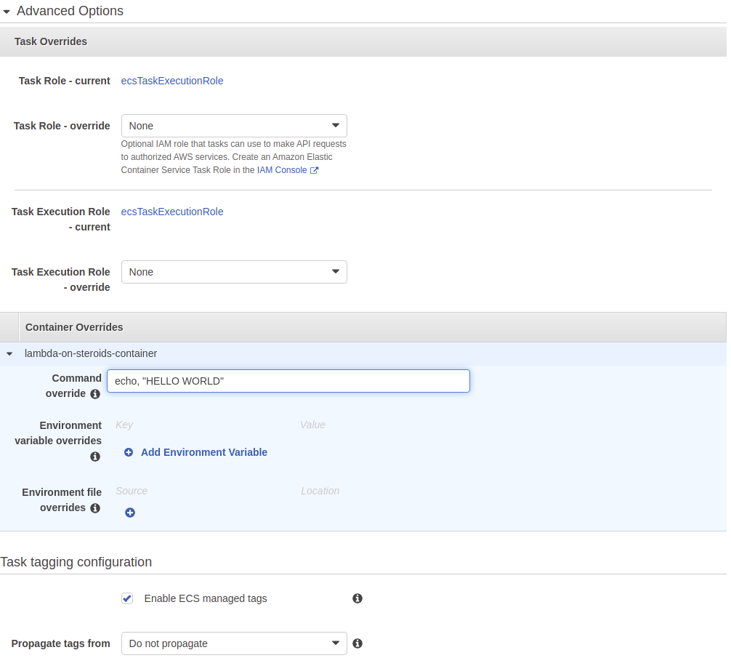
Task: Click the plus icon under Environment file overrides
Action: pos(130,513)
